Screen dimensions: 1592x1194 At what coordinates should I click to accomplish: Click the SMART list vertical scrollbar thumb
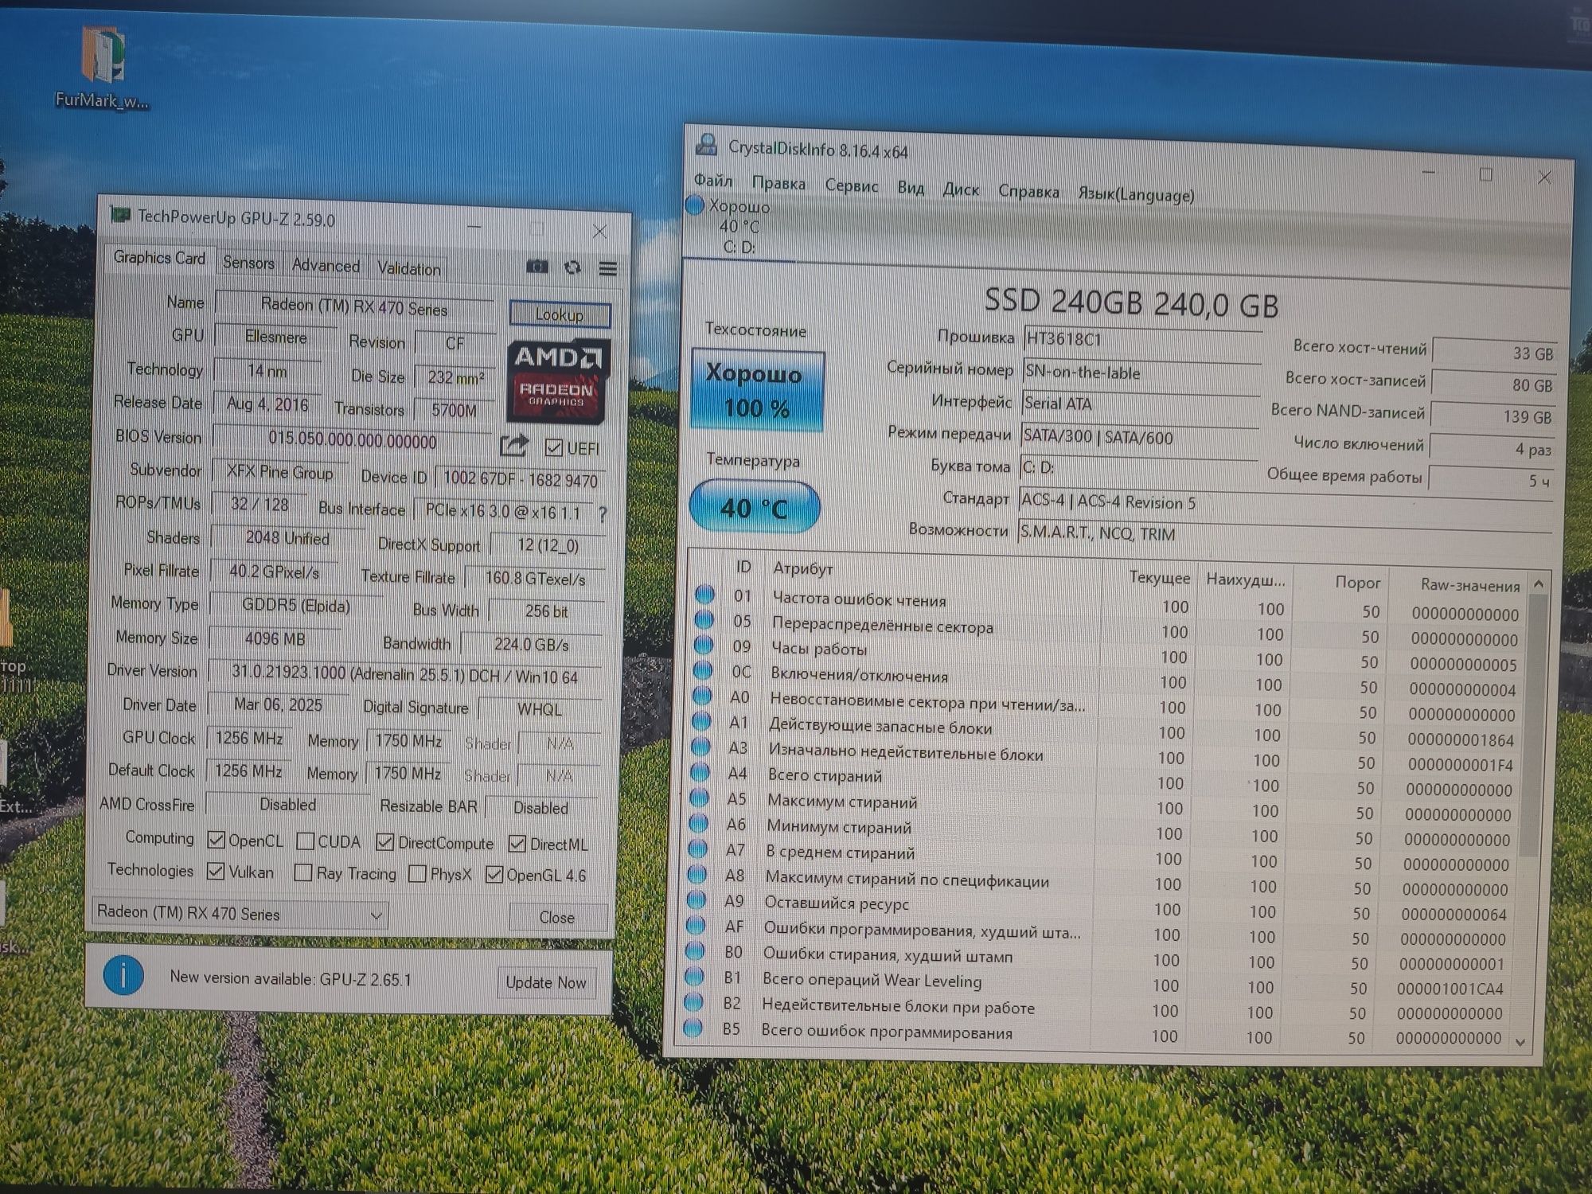[1533, 724]
